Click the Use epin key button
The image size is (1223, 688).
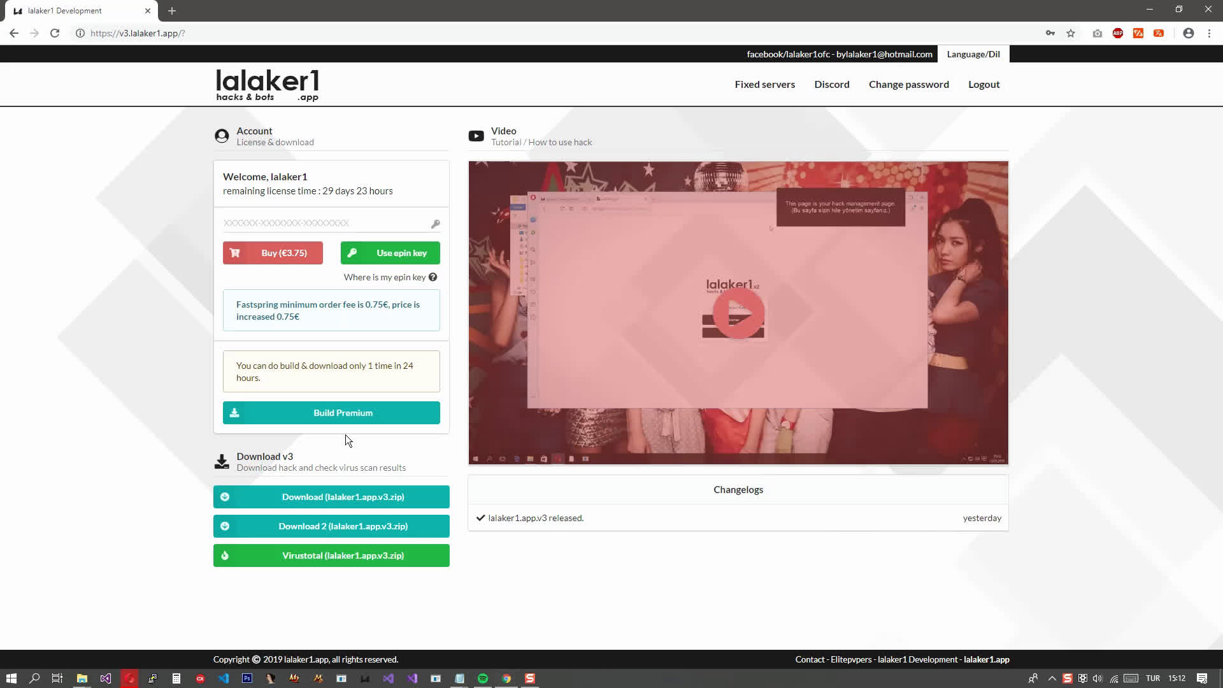coord(390,253)
